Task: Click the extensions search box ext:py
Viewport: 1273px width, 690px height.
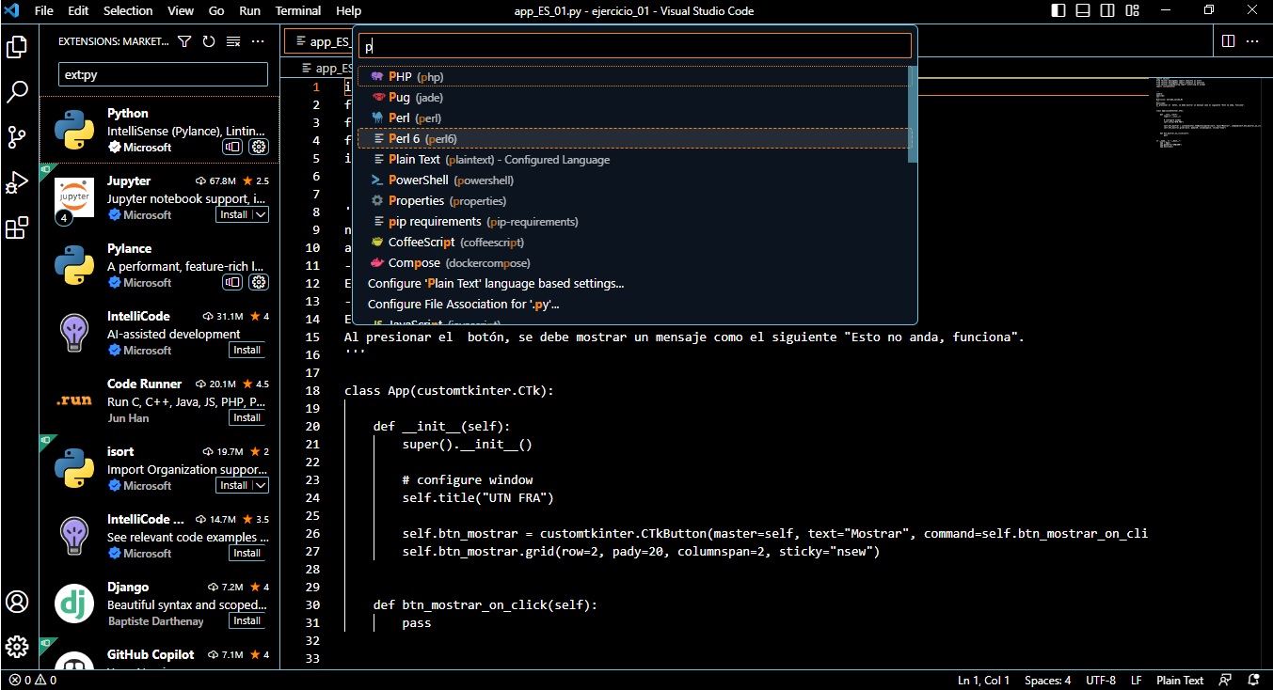Action: (164, 74)
